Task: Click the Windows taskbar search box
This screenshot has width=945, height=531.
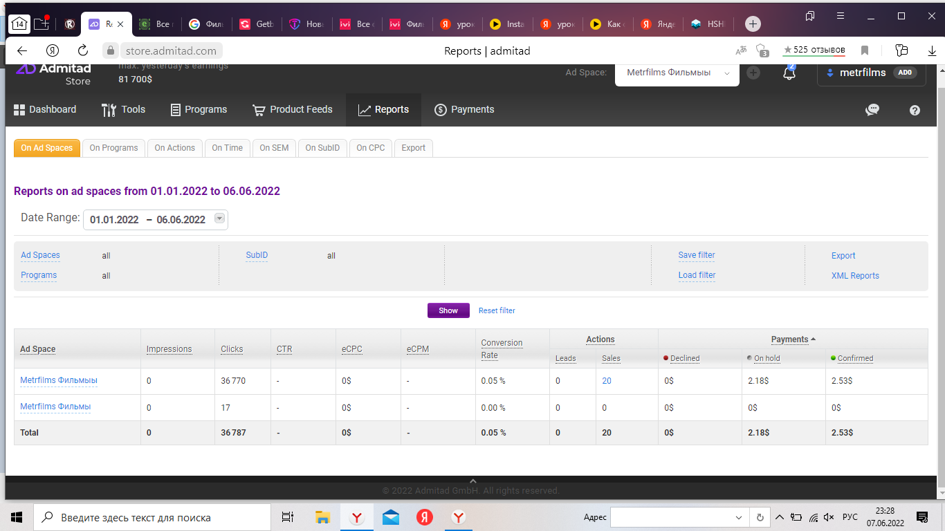Action: coord(152,517)
